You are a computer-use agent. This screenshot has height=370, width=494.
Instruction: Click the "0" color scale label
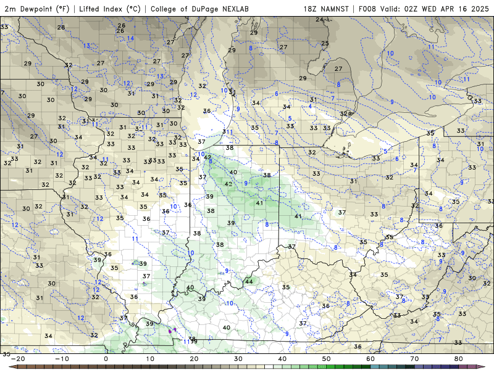(x=106, y=359)
